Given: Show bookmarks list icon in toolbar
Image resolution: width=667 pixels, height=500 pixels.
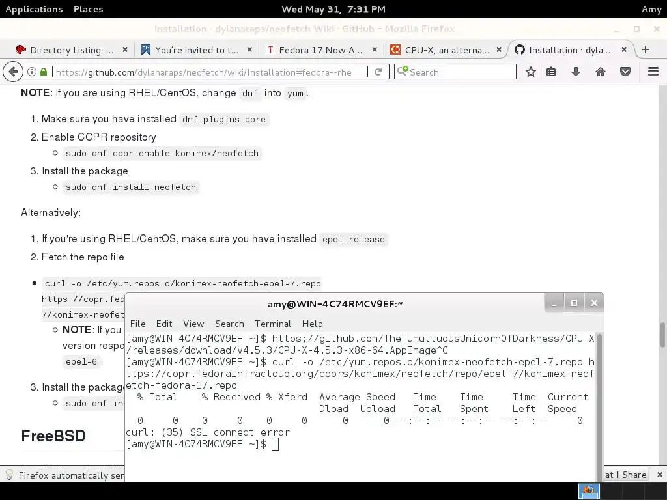Looking at the screenshot, I should [551, 72].
